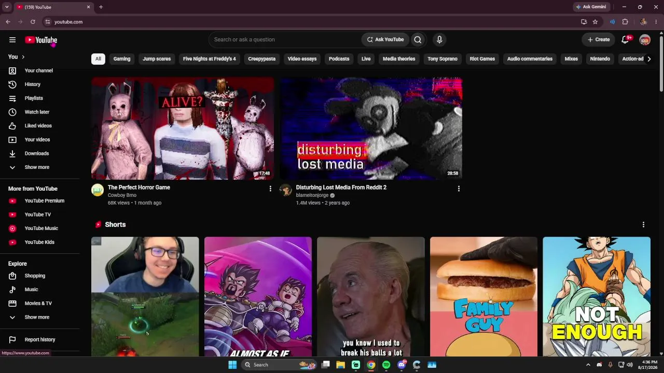Filter by Five Nights at Freddy's 4
The width and height of the screenshot is (664, 373).
pos(210,59)
